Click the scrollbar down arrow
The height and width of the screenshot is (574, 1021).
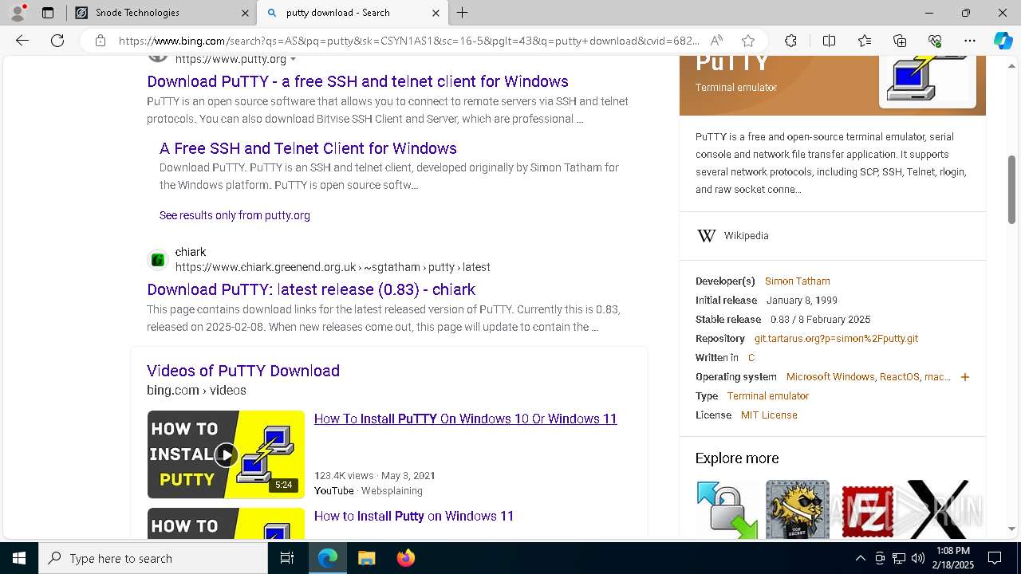tap(1012, 529)
